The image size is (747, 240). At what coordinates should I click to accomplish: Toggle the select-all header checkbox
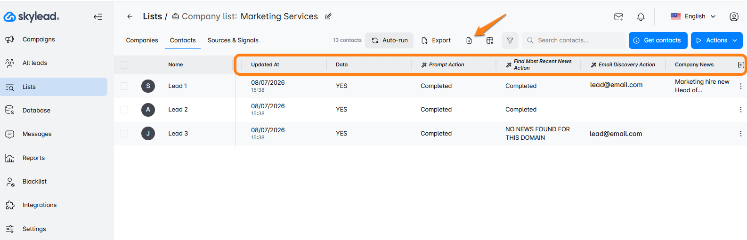coord(124,65)
